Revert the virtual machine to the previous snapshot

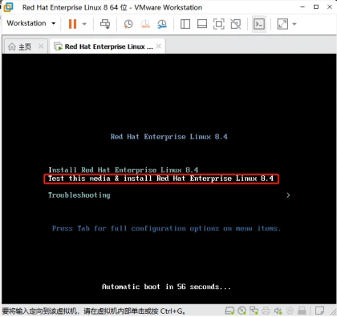(x=145, y=24)
